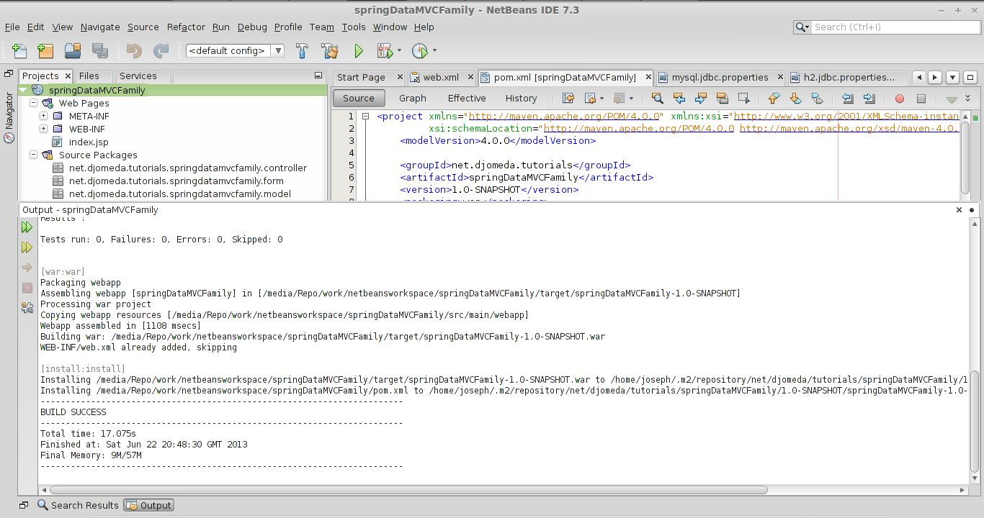
Task: Open a project using the Open Project icon
Action: [x=73, y=51]
